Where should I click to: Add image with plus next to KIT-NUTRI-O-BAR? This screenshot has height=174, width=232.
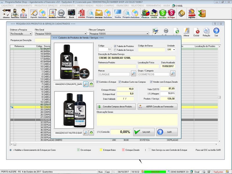91,133
